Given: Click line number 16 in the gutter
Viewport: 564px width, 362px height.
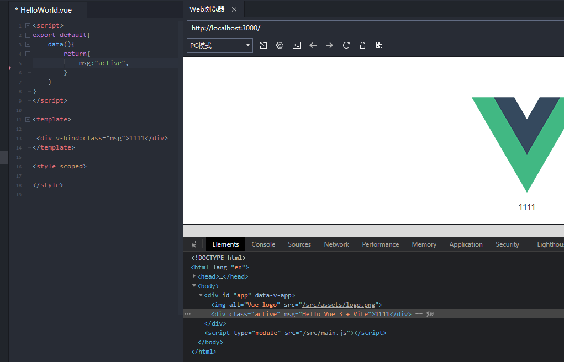Looking at the screenshot, I should [19, 167].
